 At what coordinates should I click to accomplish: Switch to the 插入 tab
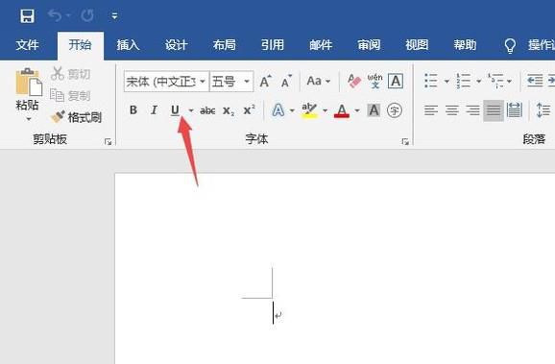point(128,45)
